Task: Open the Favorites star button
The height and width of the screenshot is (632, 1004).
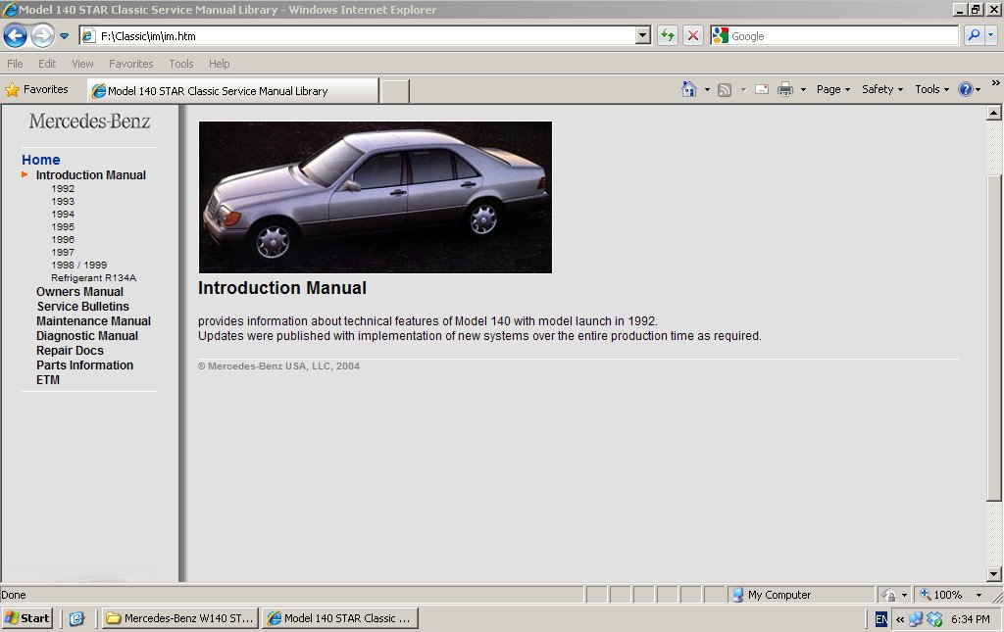Action: [x=37, y=89]
